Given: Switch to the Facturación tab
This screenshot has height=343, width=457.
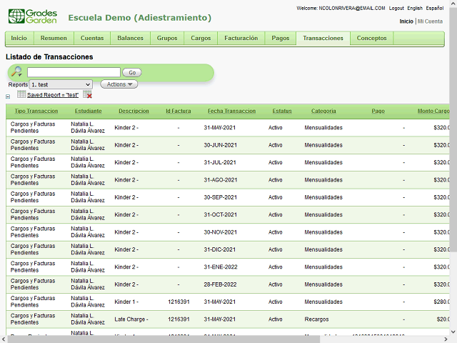Looking at the screenshot, I should [x=241, y=38].
